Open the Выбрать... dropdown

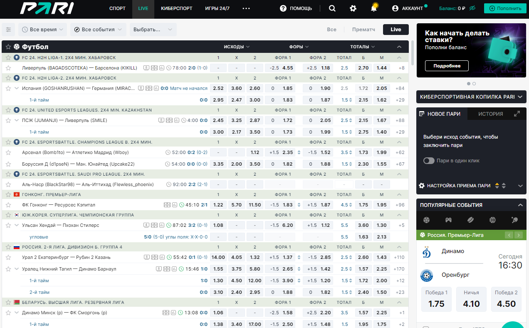(153, 30)
